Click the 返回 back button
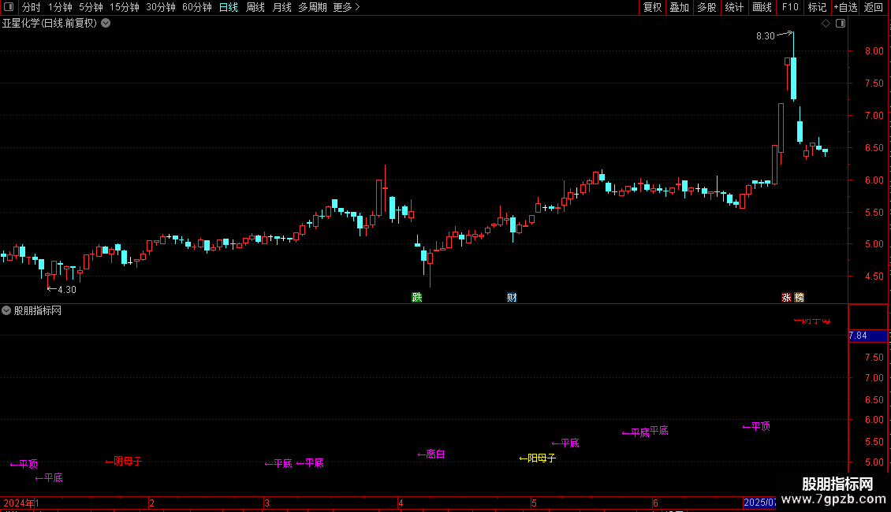Viewport: 891px width, 512px height. pyautogui.click(x=874, y=7)
